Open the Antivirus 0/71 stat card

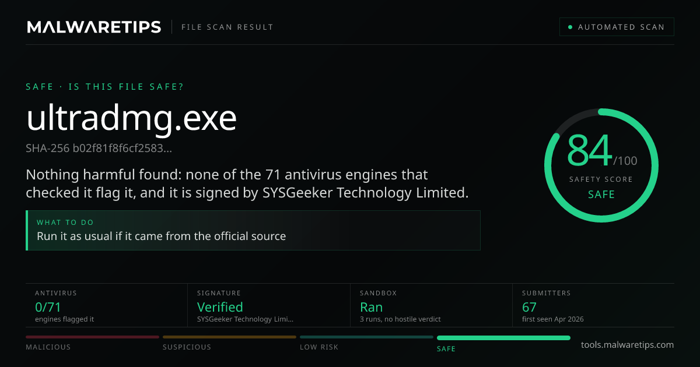(x=107, y=305)
